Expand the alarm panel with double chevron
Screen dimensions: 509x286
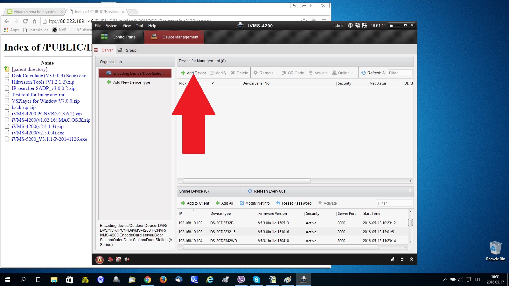[411, 259]
